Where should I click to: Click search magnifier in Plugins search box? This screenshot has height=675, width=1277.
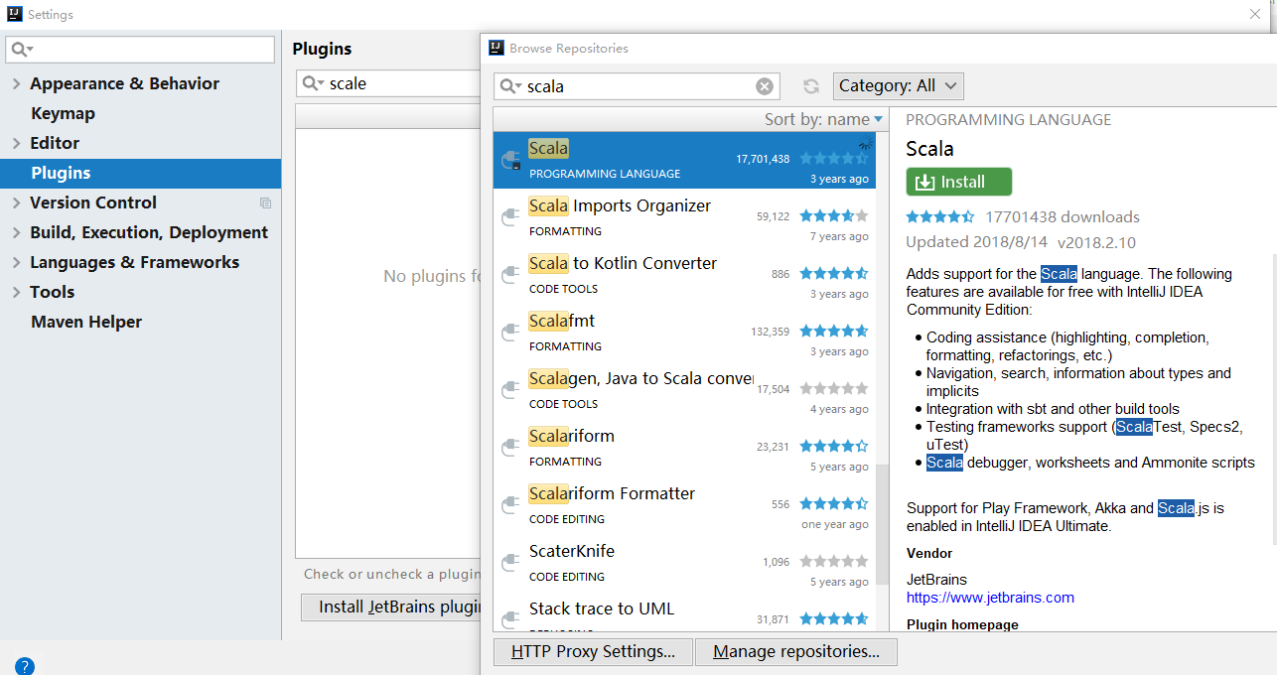pyautogui.click(x=314, y=83)
